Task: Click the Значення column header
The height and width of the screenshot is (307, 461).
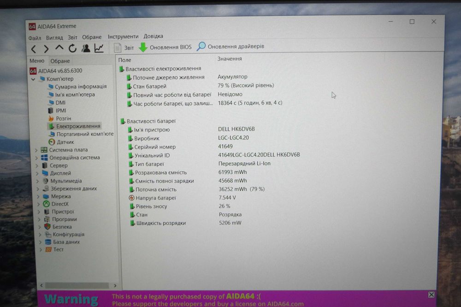Action: (x=230, y=59)
